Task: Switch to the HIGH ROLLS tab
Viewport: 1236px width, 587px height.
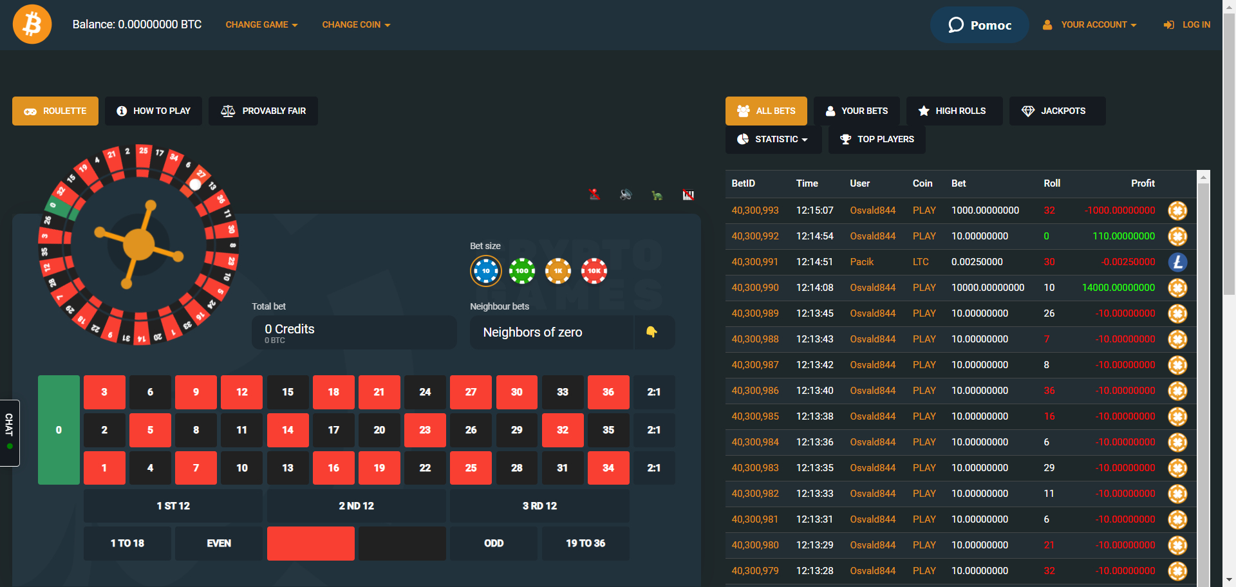Action: [954, 111]
